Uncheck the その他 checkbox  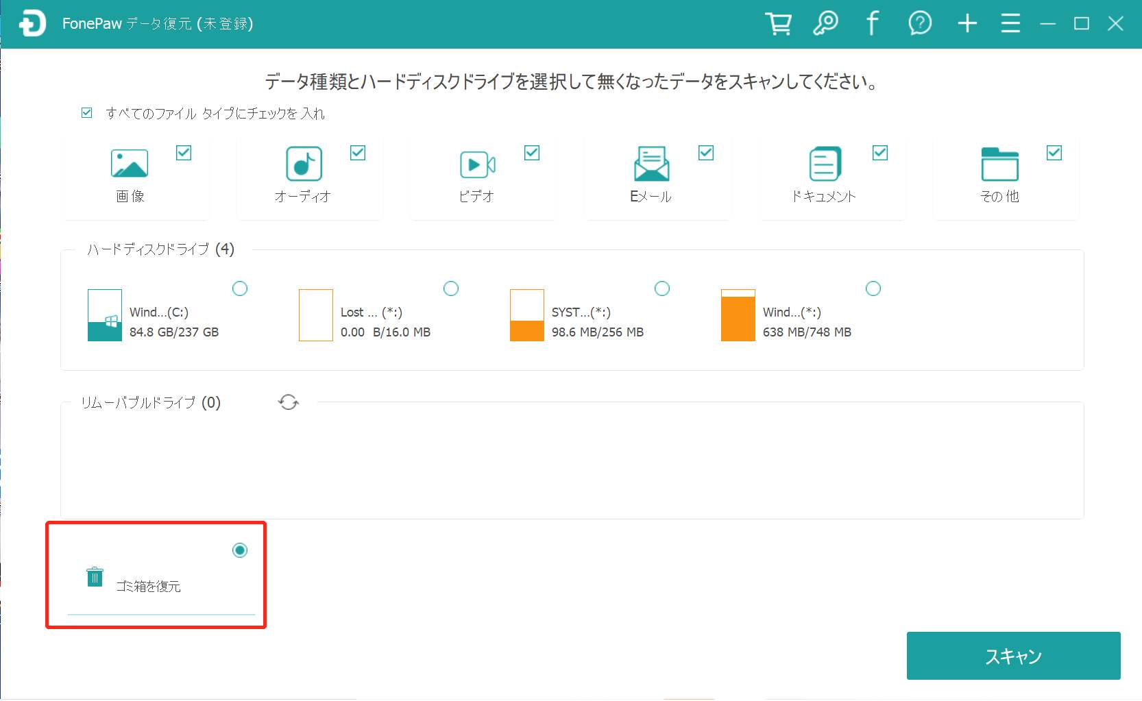[1054, 153]
